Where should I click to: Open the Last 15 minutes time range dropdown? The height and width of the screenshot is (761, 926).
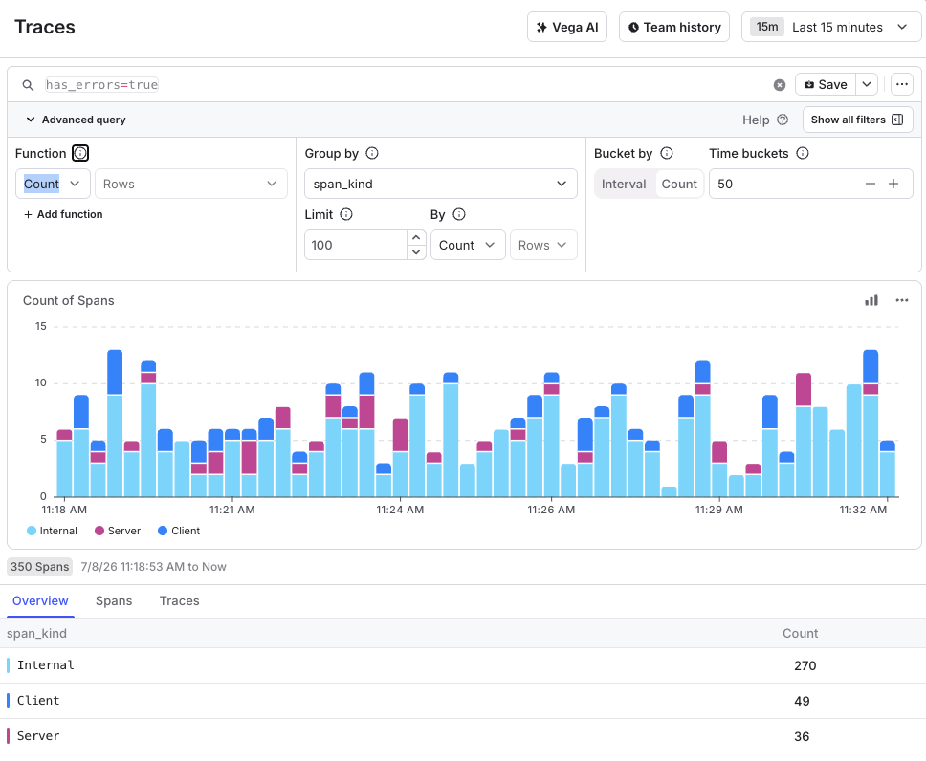click(x=831, y=27)
